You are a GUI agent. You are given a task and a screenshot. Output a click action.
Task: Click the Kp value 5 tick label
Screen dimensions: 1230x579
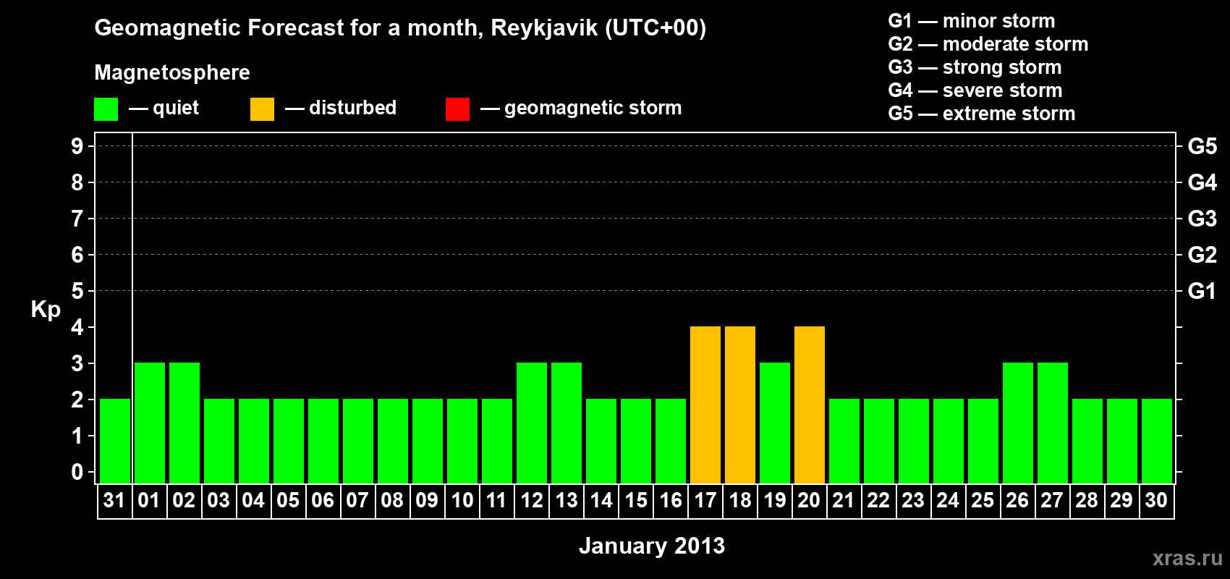77,291
